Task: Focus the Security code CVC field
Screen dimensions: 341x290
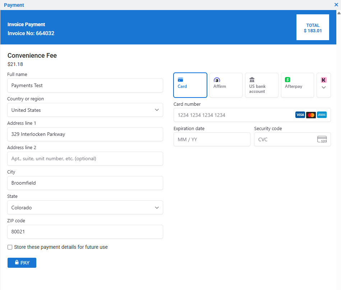Action: pos(284,139)
